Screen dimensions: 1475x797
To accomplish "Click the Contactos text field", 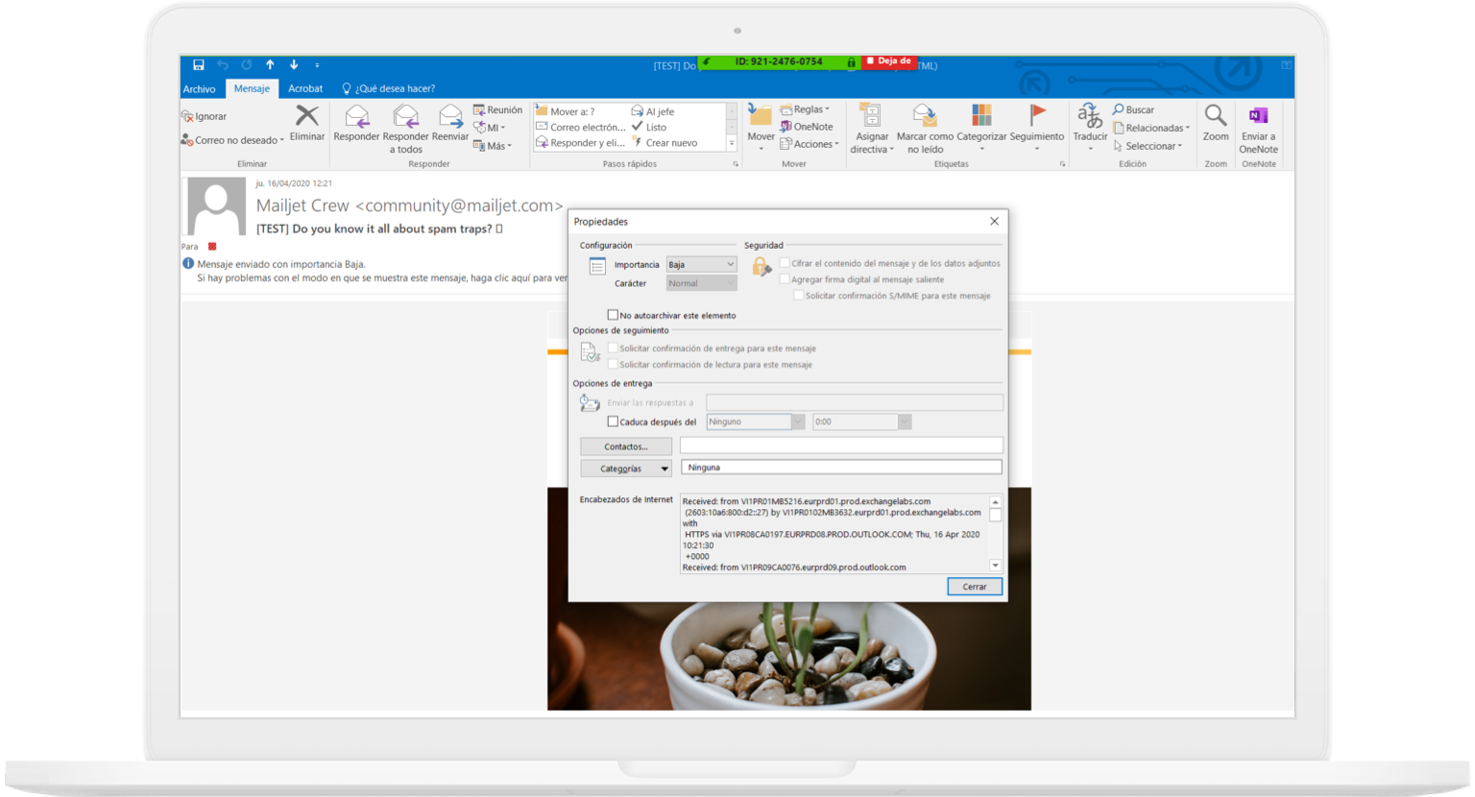I will 841,446.
